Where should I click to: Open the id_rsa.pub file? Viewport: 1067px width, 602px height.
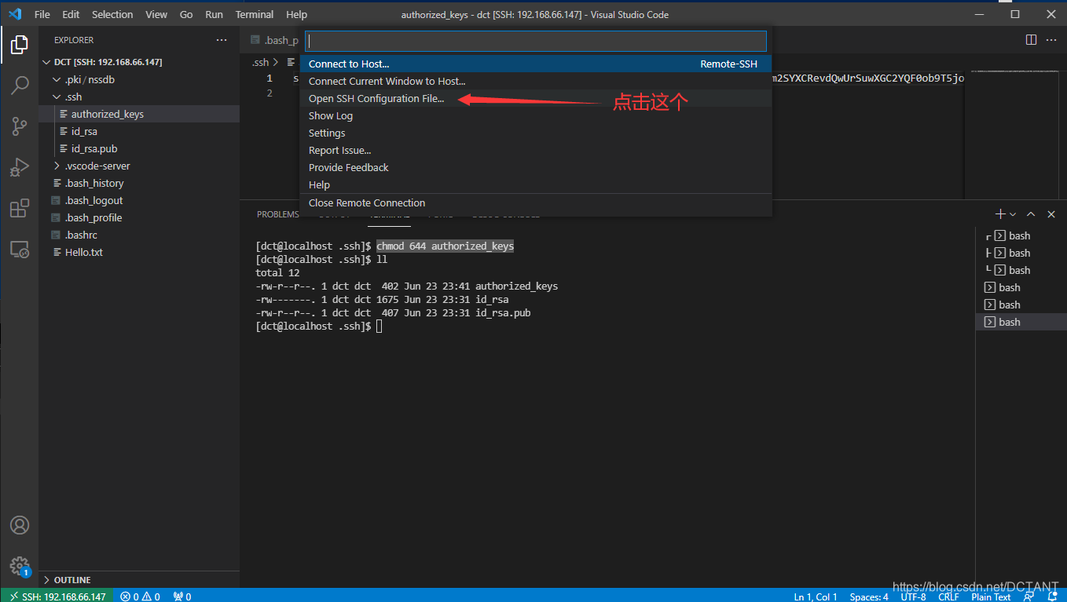click(139, 148)
